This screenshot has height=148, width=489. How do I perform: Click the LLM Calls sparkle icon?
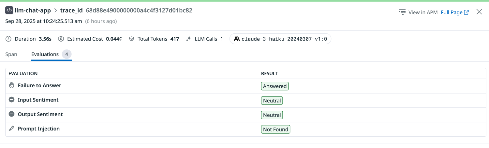(189, 39)
